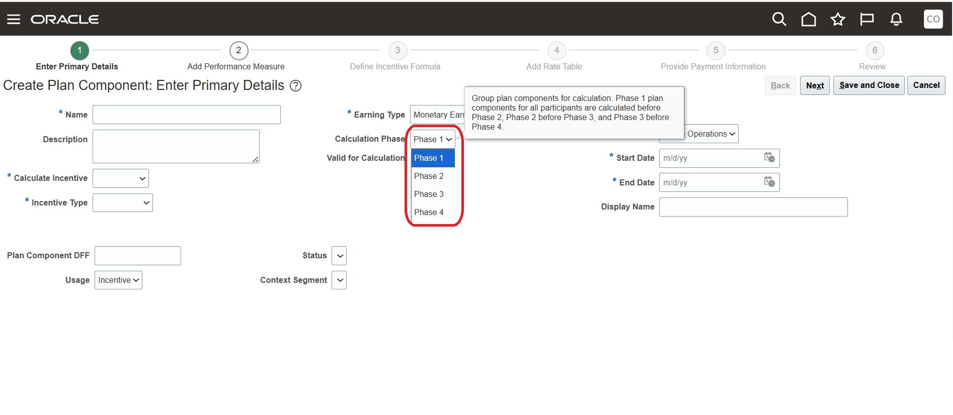Open the Calculate Incentive dropdown
Viewport: 953px width, 415px height.
tap(121, 178)
